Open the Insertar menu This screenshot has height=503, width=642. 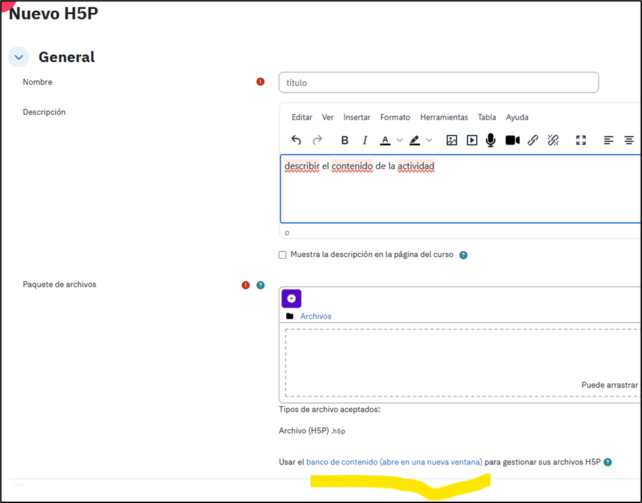(357, 117)
